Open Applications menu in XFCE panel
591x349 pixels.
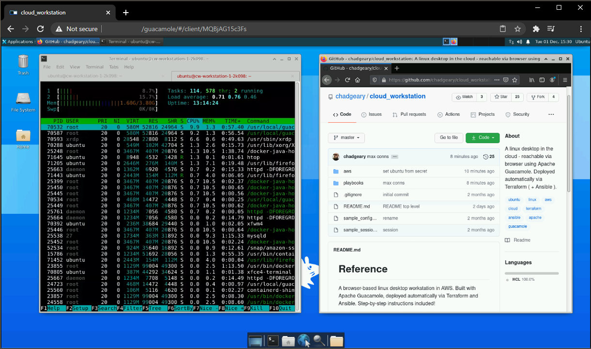tap(18, 42)
